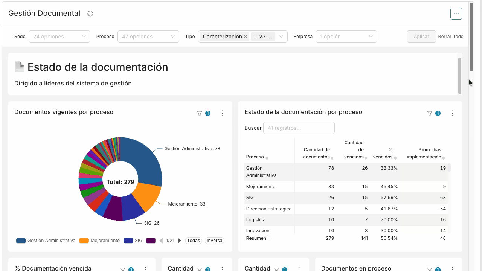Sort by Cantidad de vencidos column icon

click(366, 158)
